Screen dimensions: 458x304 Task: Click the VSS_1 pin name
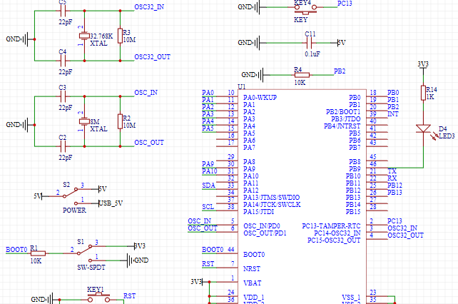(351, 298)
